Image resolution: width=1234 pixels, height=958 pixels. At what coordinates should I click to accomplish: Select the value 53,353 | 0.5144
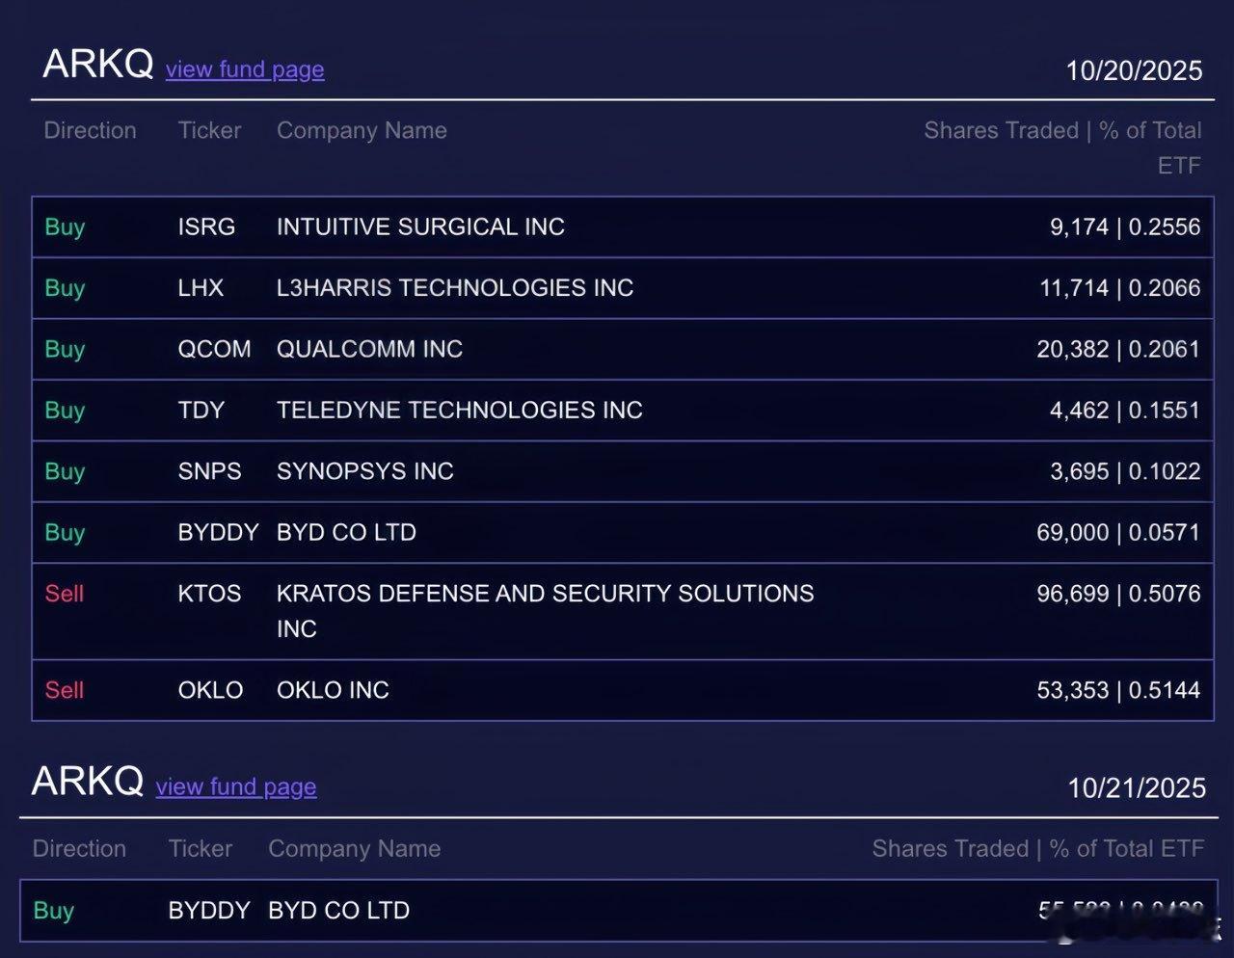1118,690
